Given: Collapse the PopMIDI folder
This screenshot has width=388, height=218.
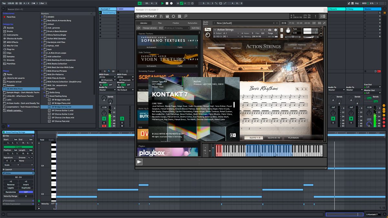Looking at the screenshot, I should [x=42, y=89].
